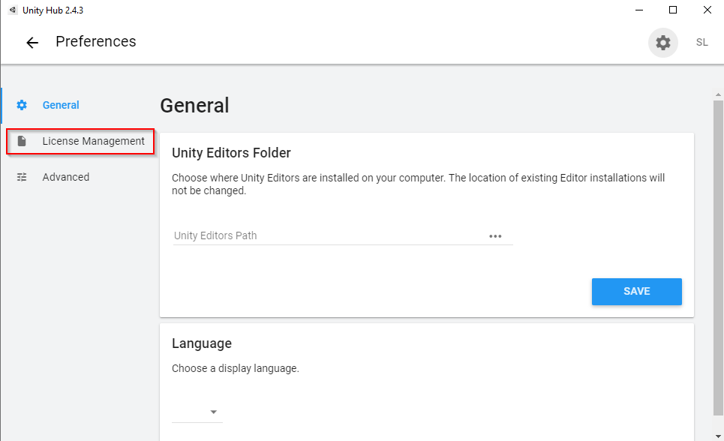The height and width of the screenshot is (441, 724).
Task: Open the SL account menu
Action: pos(701,43)
